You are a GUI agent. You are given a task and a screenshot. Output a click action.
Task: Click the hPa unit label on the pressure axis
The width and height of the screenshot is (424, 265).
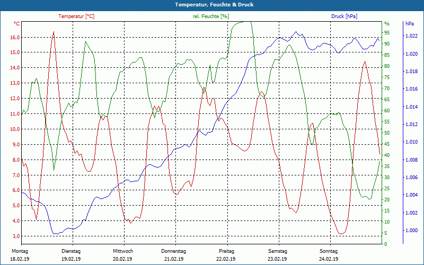point(409,23)
